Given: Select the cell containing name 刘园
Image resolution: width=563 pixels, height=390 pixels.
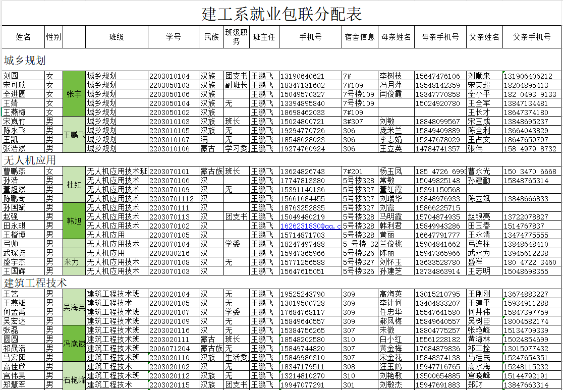Looking at the screenshot, I should point(23,76).
